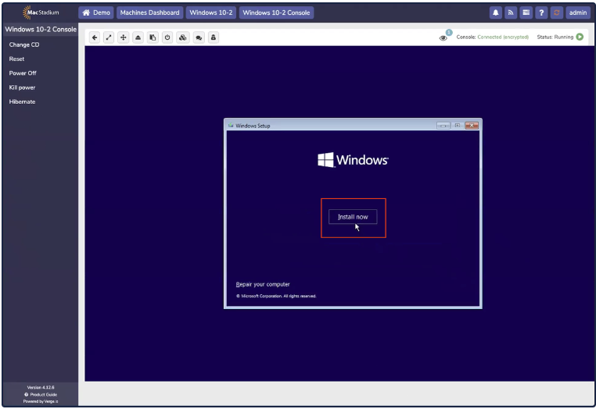Click the clipboard paste icon

pos(153,37)
